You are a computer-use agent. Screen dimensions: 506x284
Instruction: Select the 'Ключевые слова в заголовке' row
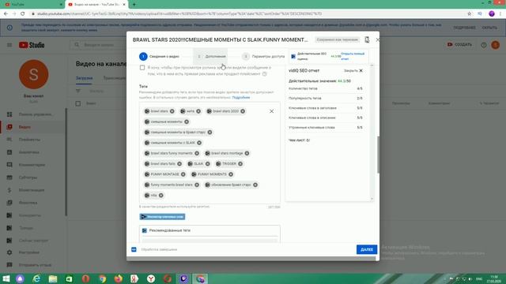[x=326, y=108]
